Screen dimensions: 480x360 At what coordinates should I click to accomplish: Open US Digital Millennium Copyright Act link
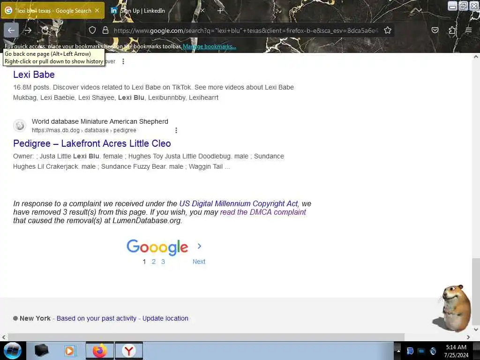pyautogui.click(x=239, y=203)
